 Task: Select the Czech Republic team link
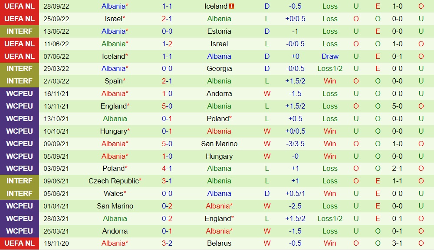point(113,181)
